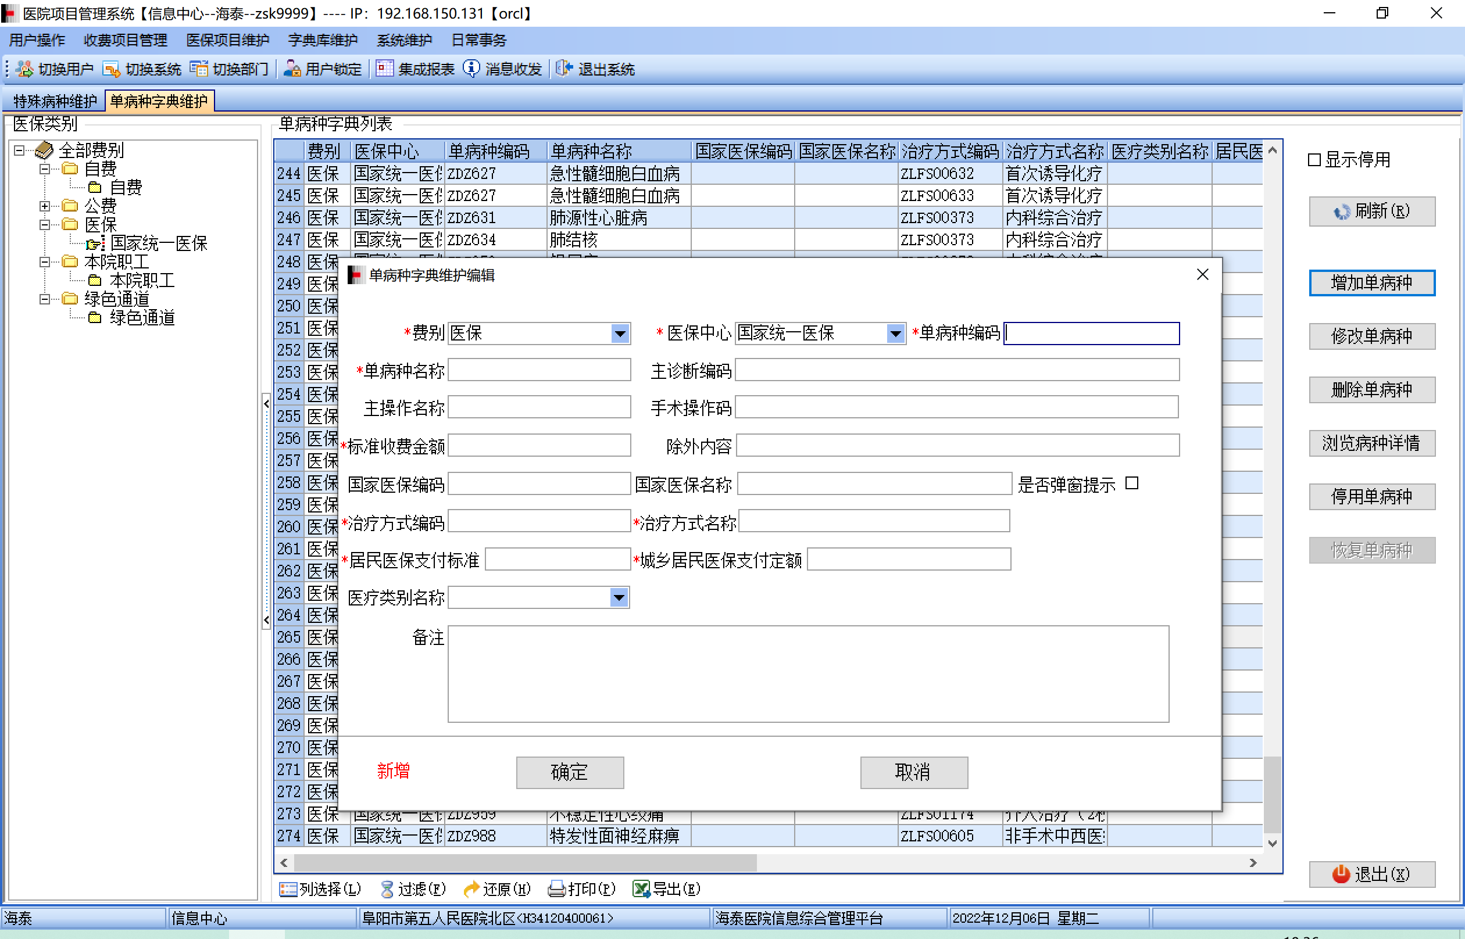Switch to the 特殊病种维护 tab

(55, 101)
